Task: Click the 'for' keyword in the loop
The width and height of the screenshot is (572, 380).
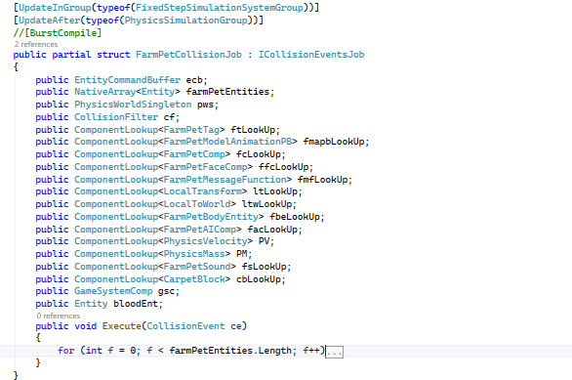Action: [x=66, y=351]
